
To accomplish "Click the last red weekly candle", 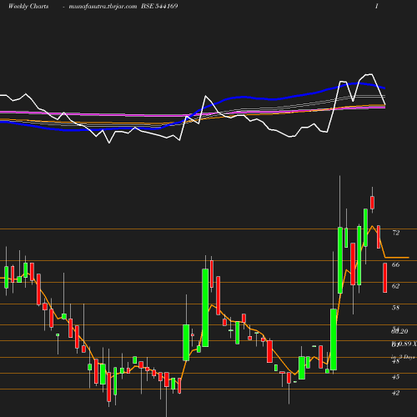I will pyautogui.click(x=385, y=278).
